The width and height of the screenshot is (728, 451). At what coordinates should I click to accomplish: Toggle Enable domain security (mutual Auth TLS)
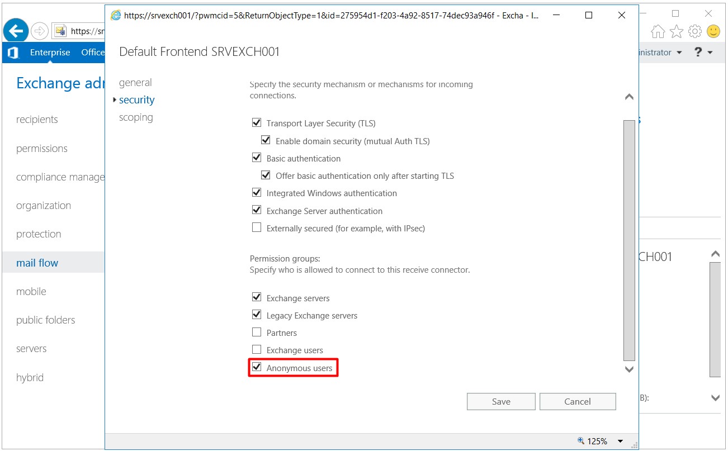pyautogui.click(x=266, y=141)
